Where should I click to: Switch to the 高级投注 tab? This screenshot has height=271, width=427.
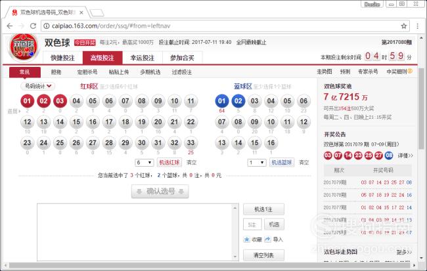102,58
